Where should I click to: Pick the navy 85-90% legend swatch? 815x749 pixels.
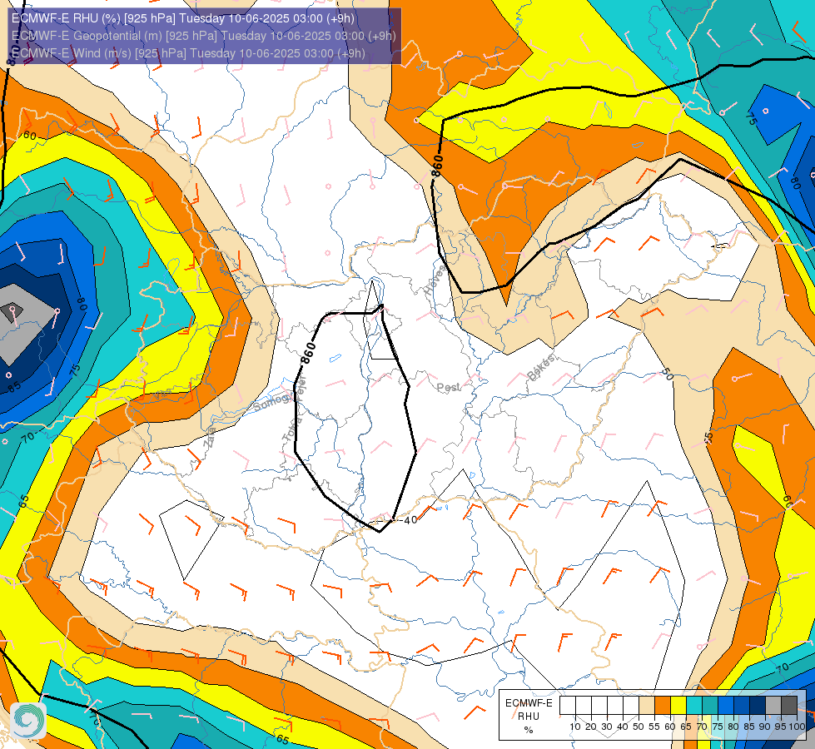pyautogui.click(x=758, y=706)
